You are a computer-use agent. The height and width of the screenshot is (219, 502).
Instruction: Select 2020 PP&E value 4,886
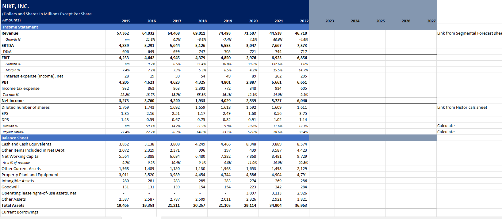(251, 175)
